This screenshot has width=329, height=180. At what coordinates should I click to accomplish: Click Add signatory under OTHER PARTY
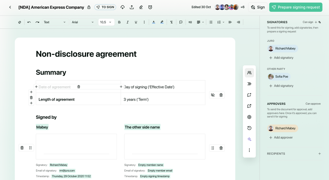click(x=281, y=86)
